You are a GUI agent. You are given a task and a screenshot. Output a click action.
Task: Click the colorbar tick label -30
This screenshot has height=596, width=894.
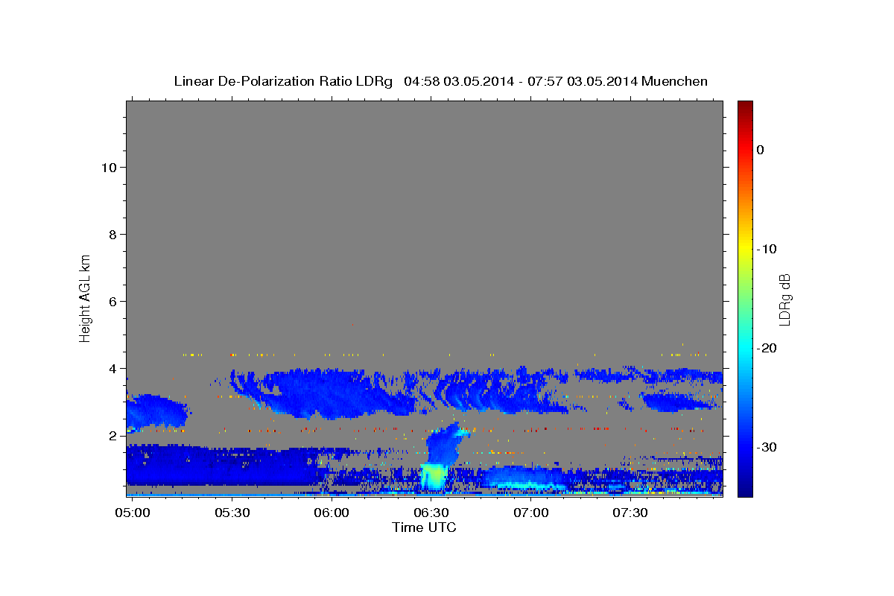point(767,447)
